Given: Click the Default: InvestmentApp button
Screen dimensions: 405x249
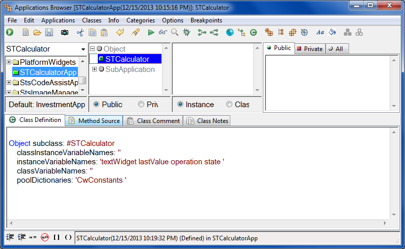Looking at the screenshot, I should [x=46, y=104].
